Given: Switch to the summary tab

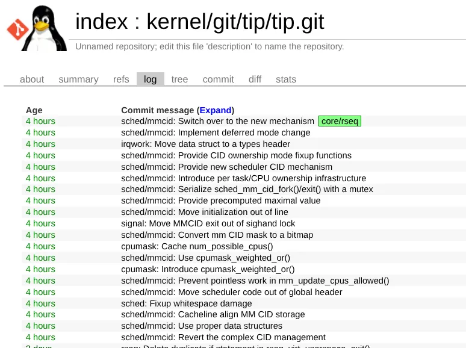Looking at the screenshot, I should coord(78,79).
